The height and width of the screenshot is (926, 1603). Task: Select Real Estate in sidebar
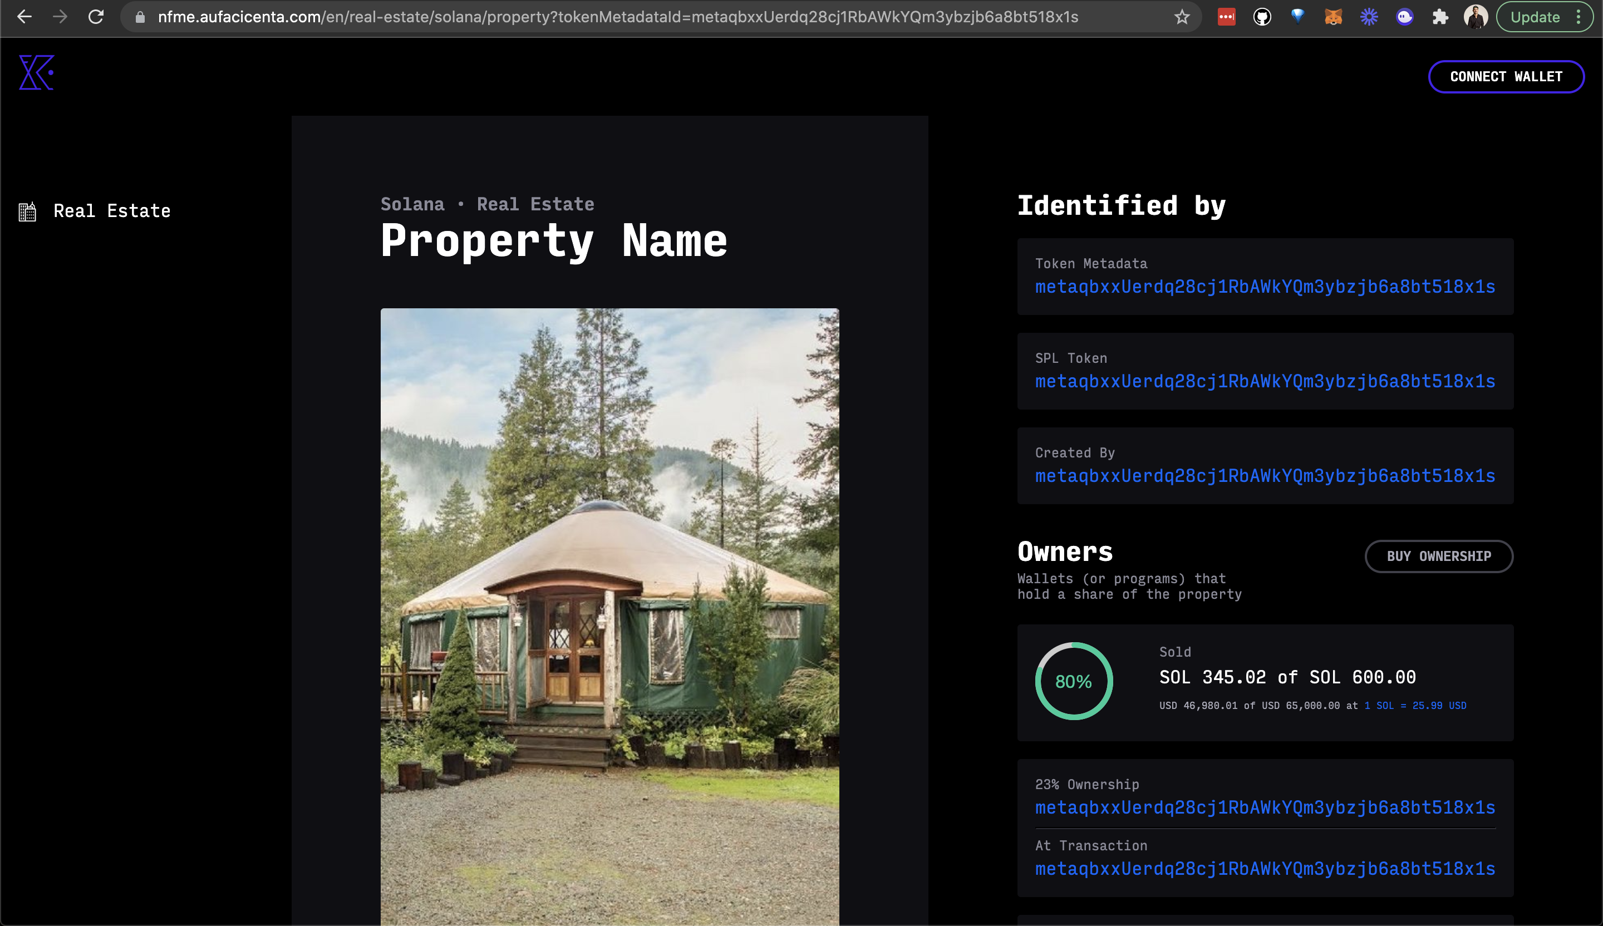112,211
